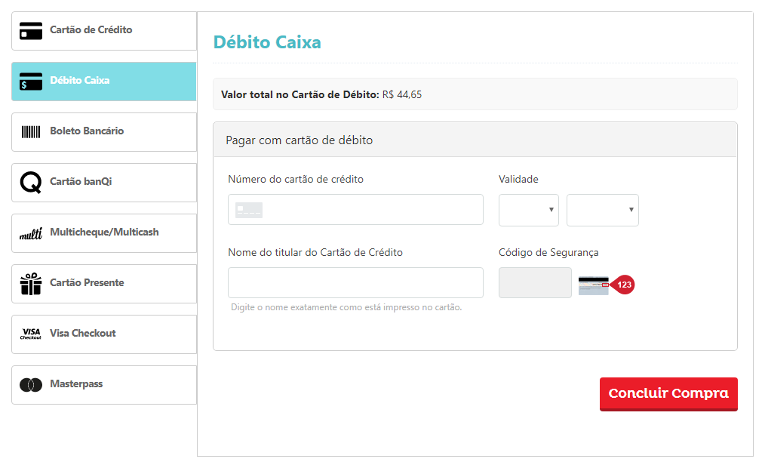Switch to the Boleto Bancário payment tab
The width and height of the screenshot is (765, 468).
click(103, 132)
